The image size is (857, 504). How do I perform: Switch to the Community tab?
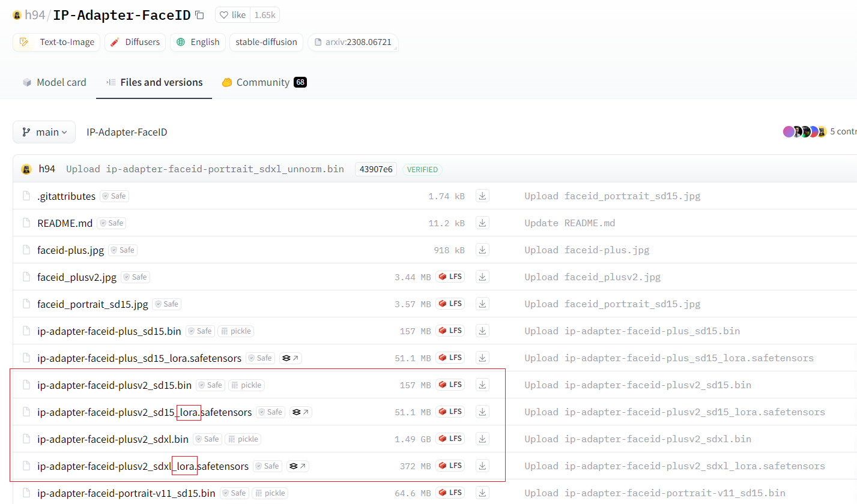(264, 82)
